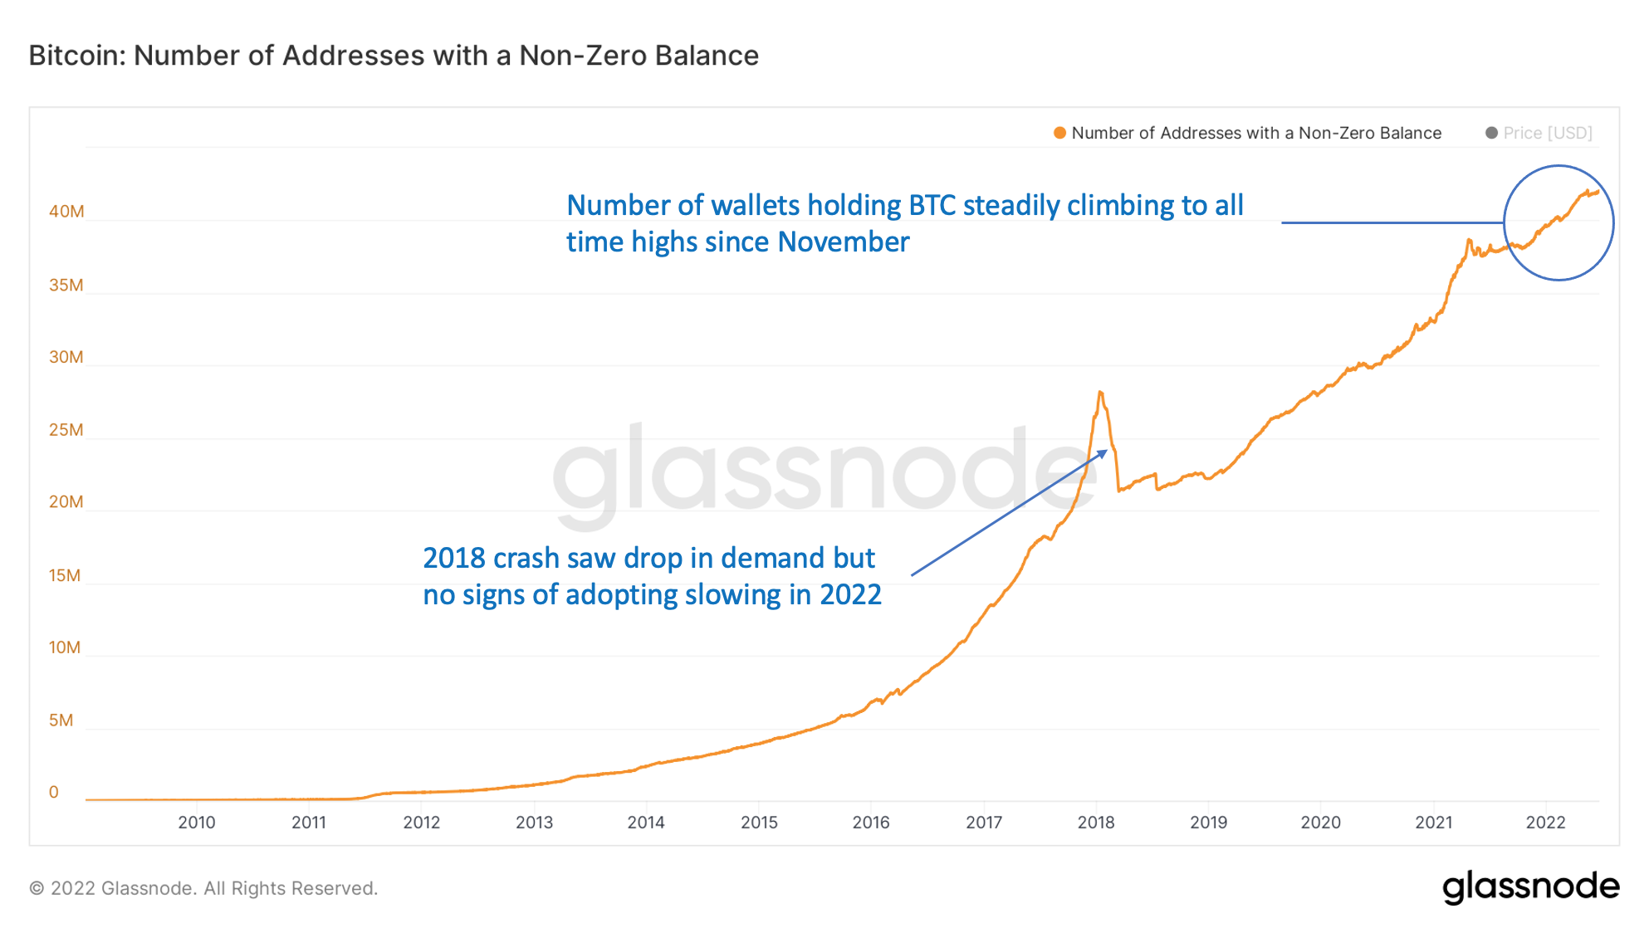Screen dimensions: 1649x928
Task: Click the annotation about wallets holding BTC
Action: click(905, 223)
